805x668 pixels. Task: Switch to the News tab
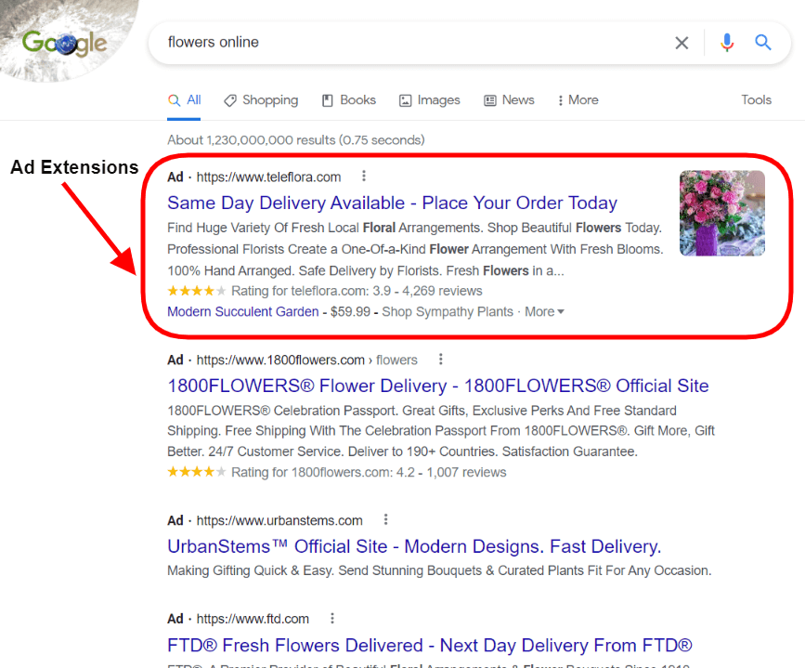coord(509,100)
